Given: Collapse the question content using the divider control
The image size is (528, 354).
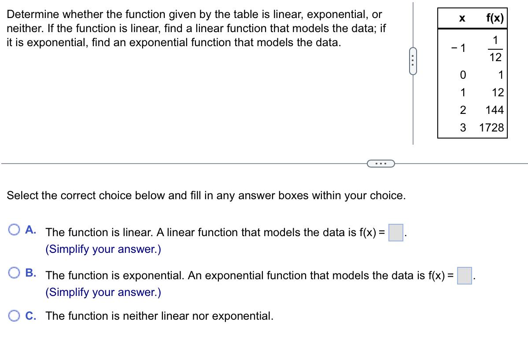Looking at the screenshot, I should (380, 163).
